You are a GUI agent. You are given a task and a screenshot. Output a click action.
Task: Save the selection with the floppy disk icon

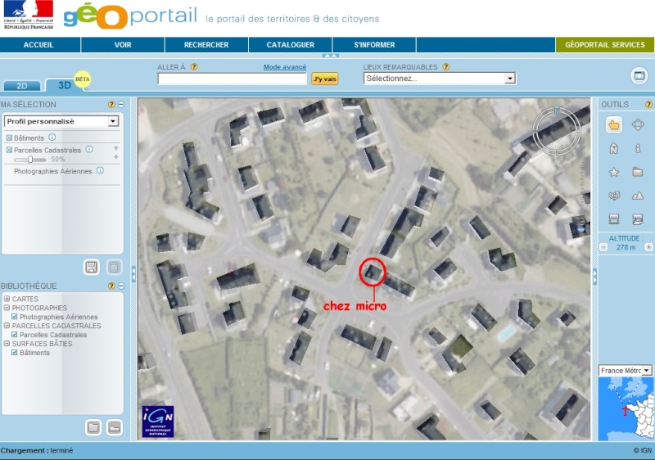[x=92, y=267]
